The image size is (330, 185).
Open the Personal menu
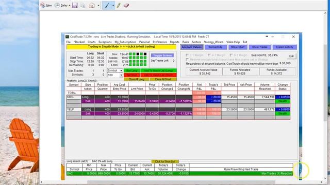(x=144, y=42)
